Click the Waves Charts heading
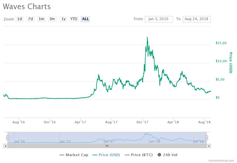The image size is (237, 163). (27, 7)
